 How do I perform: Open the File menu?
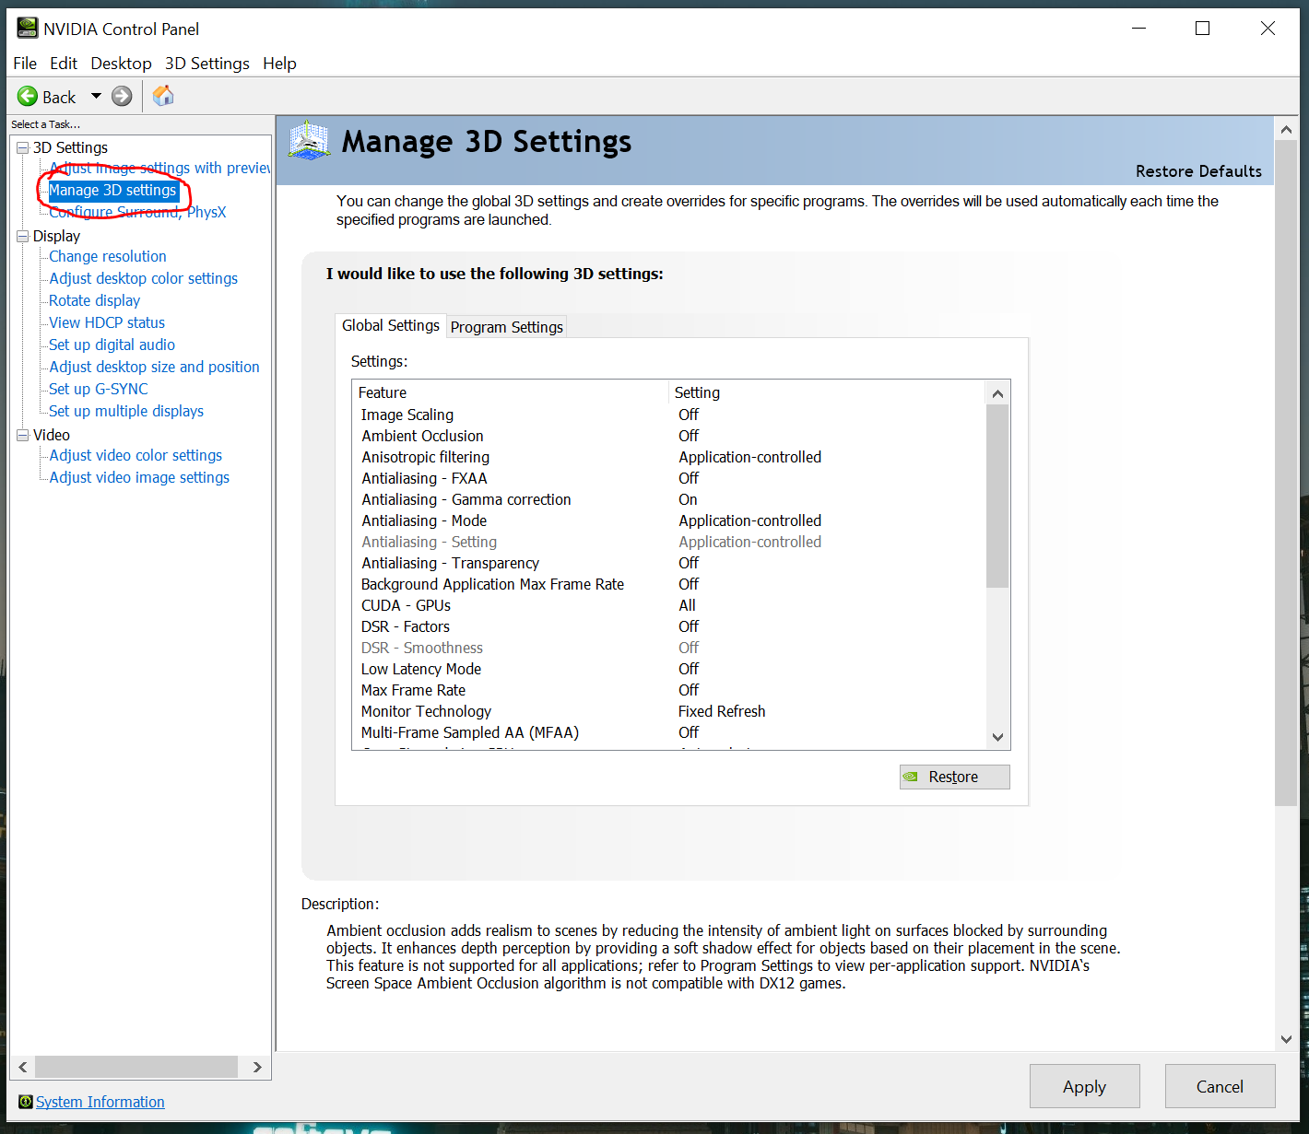click(25, 64)
